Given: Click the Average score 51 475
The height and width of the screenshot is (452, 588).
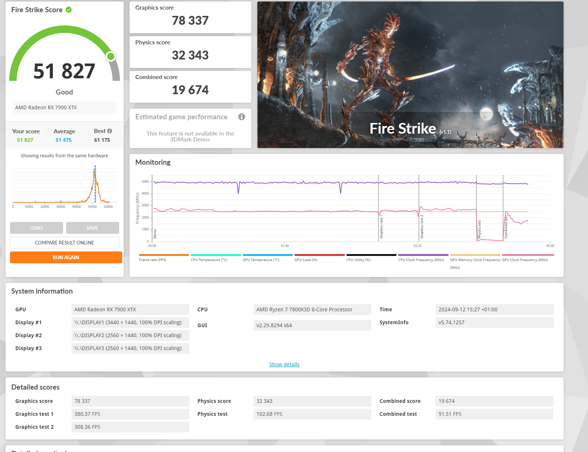Looking at the screenshot, I should pos(63,140).
